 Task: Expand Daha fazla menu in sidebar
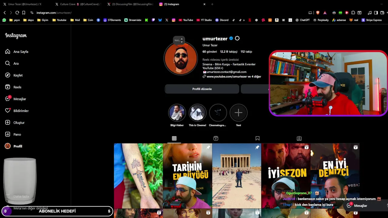tap(17, 196)
